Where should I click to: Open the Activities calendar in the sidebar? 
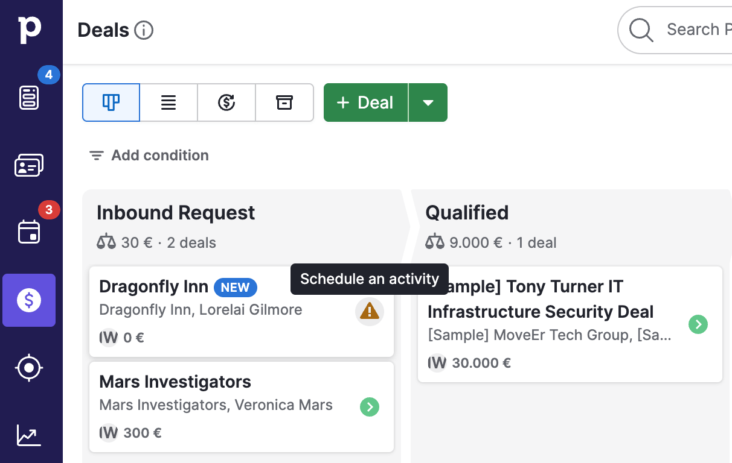click(29, 232)
